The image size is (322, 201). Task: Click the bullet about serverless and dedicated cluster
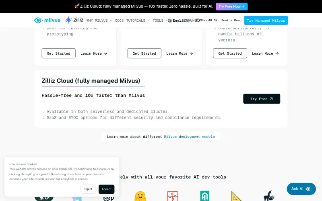(107, 112)
